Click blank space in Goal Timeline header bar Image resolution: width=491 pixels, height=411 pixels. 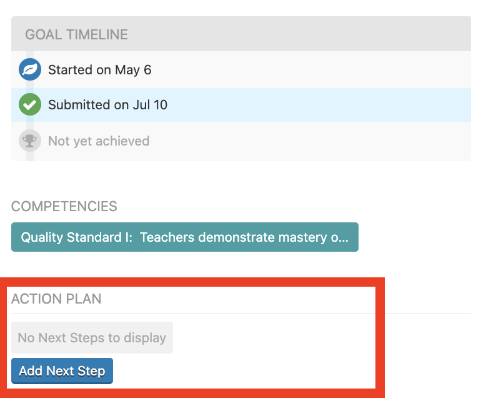point(297,34)
